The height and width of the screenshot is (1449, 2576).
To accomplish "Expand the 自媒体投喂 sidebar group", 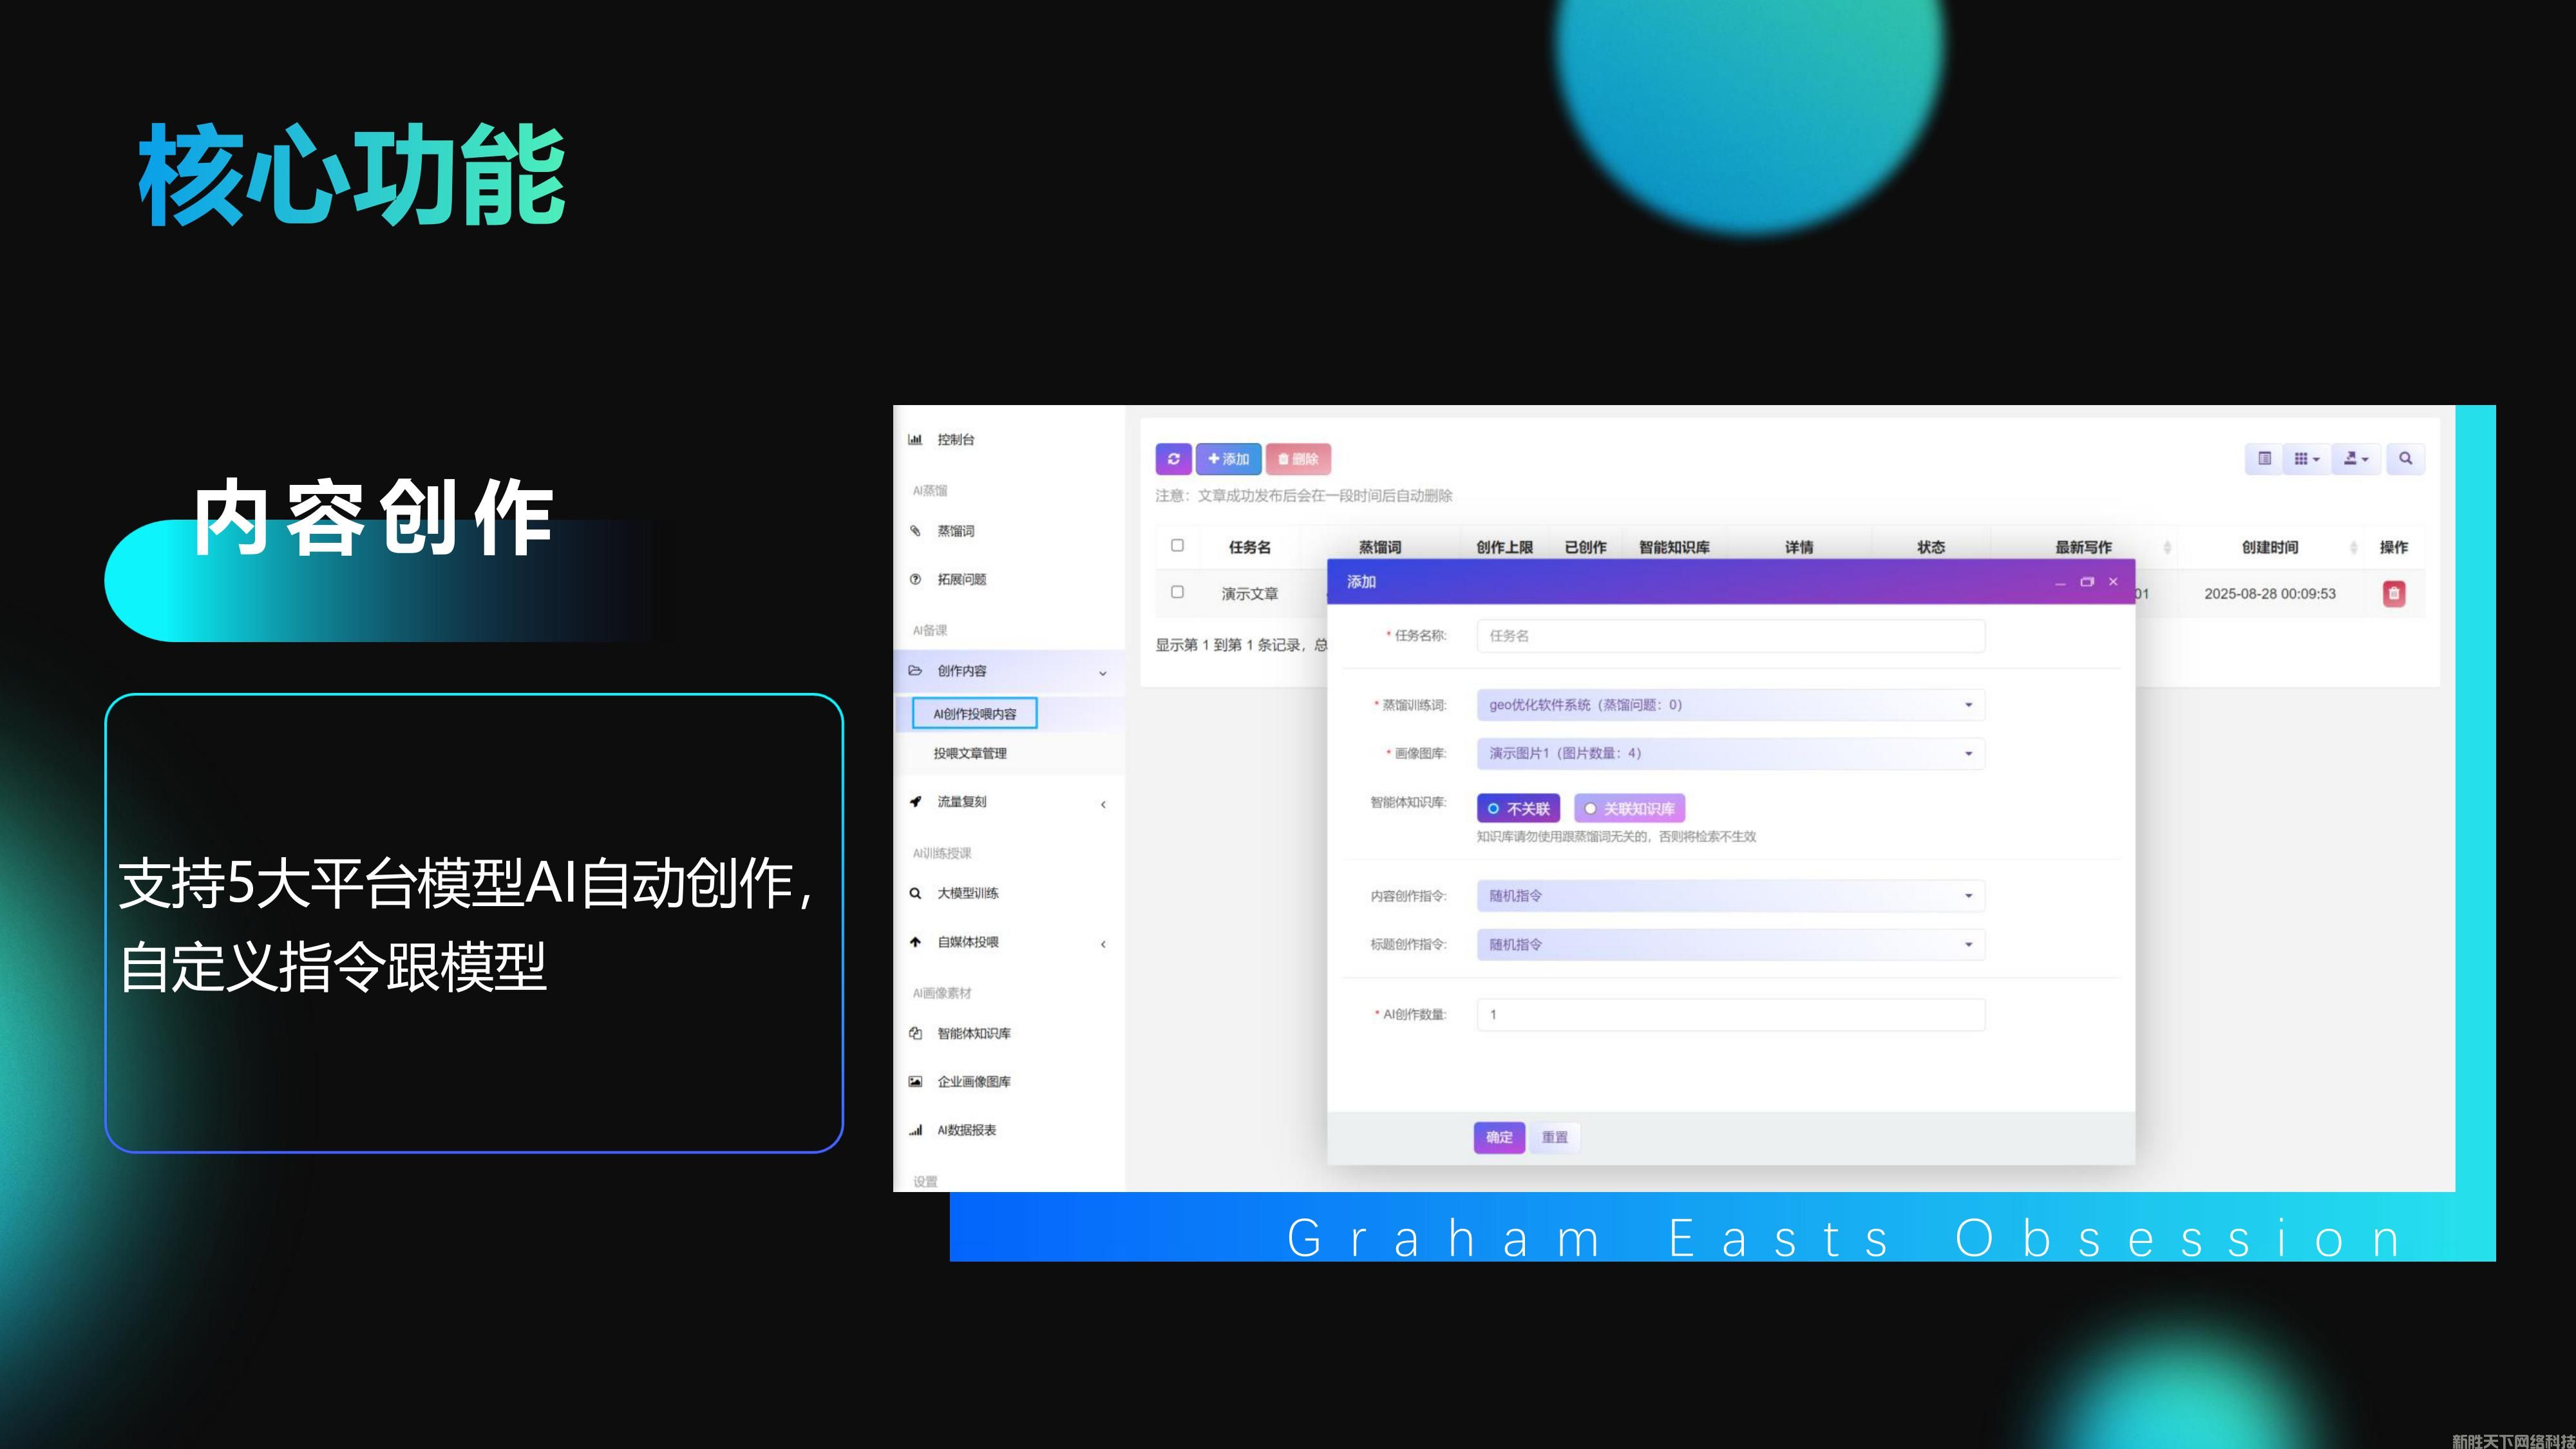I will [1008, 942].
